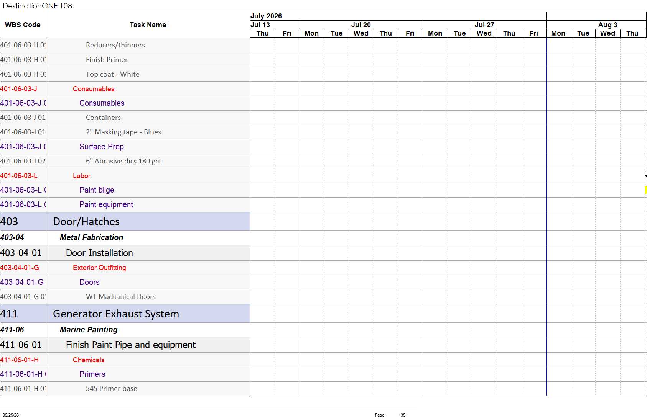Click WBS code 401-06-03-J in red
The image size is (647, 420).
point(19,89)
